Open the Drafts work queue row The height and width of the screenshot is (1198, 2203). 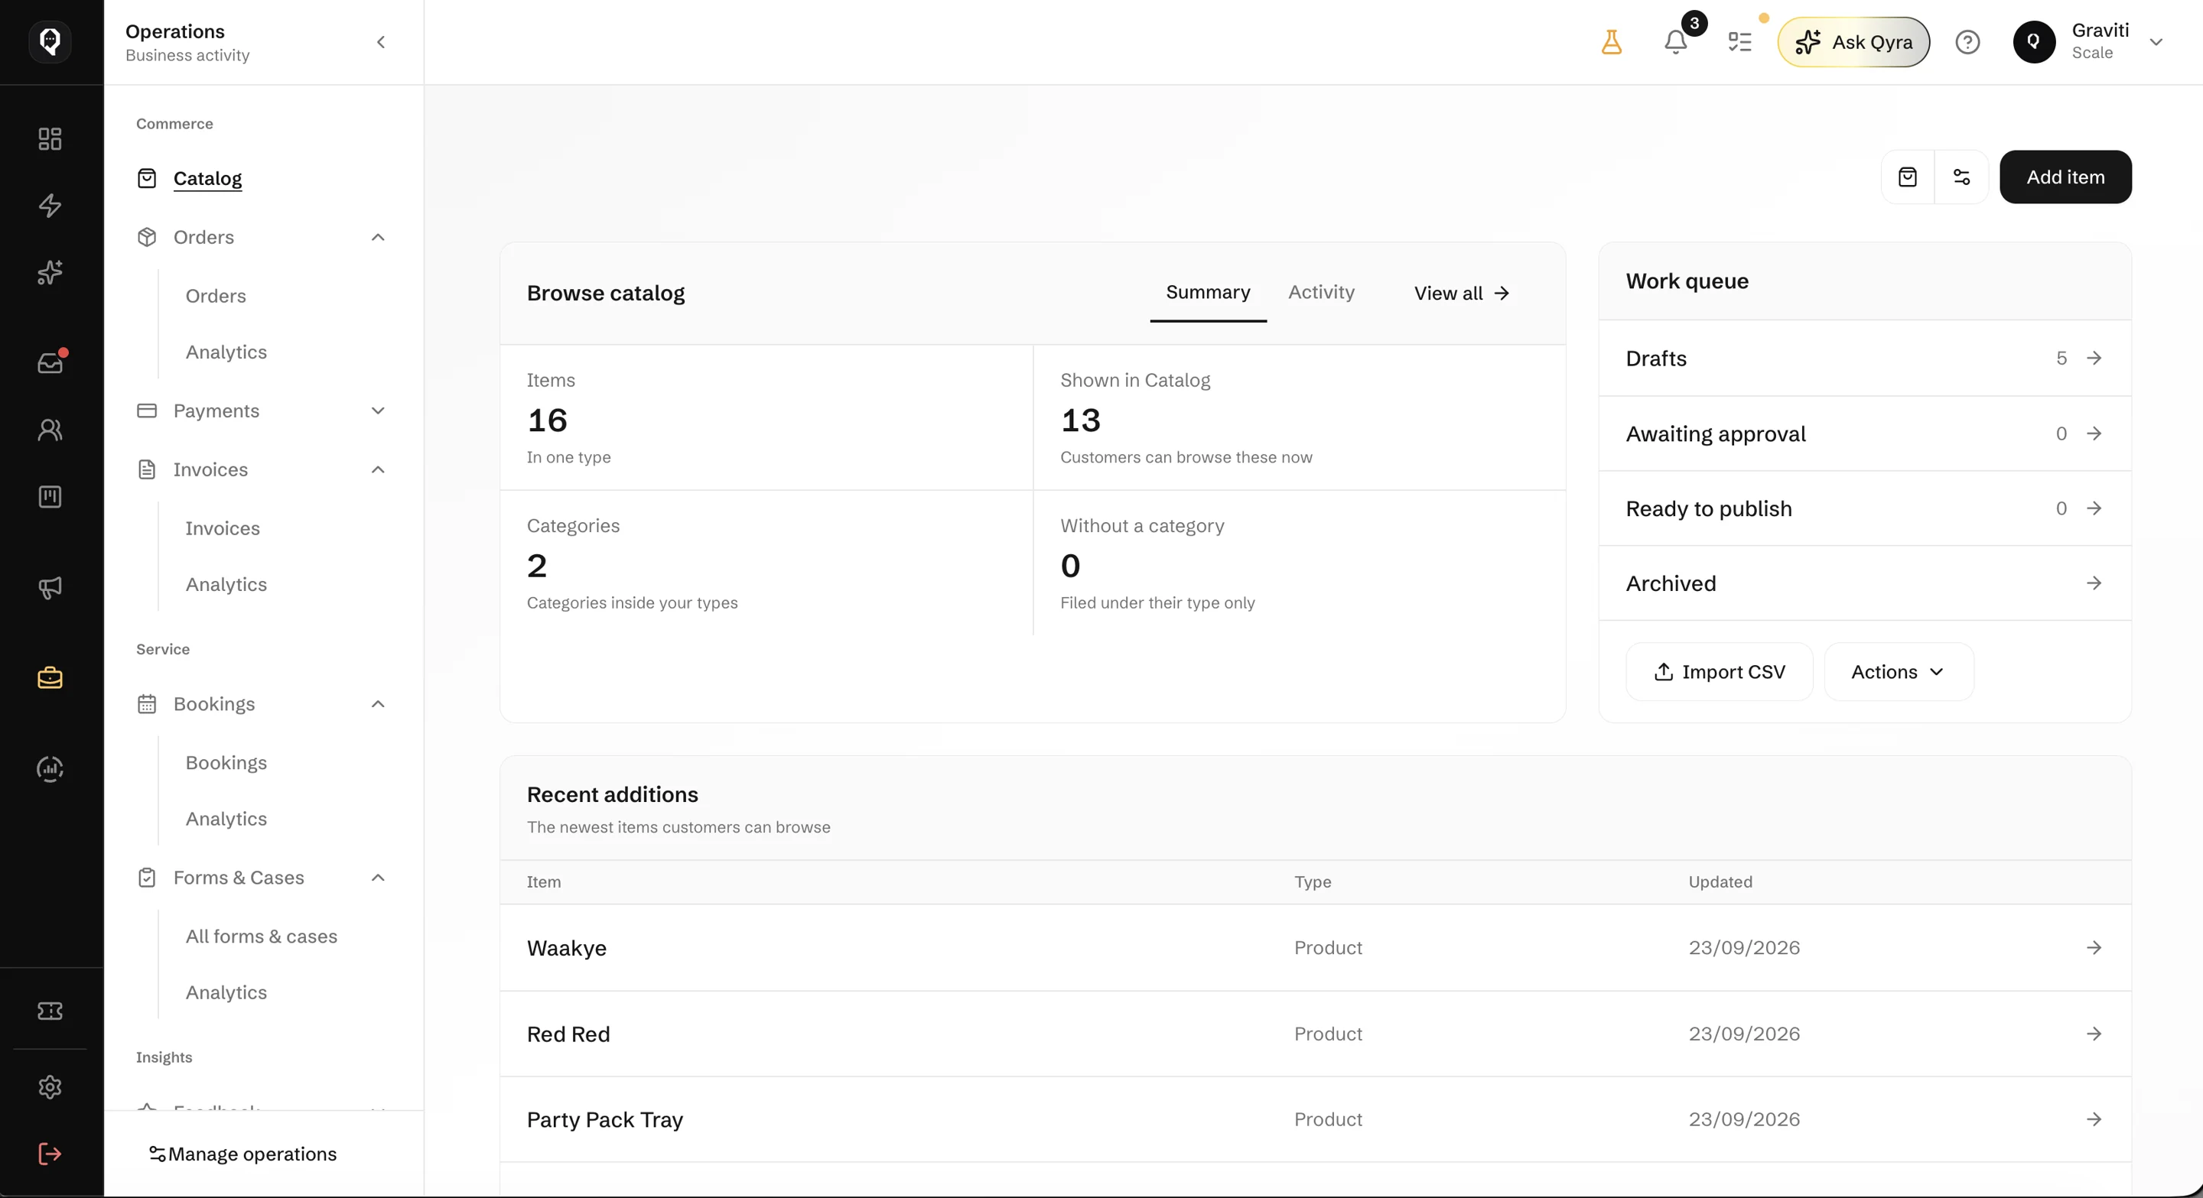1864,358
